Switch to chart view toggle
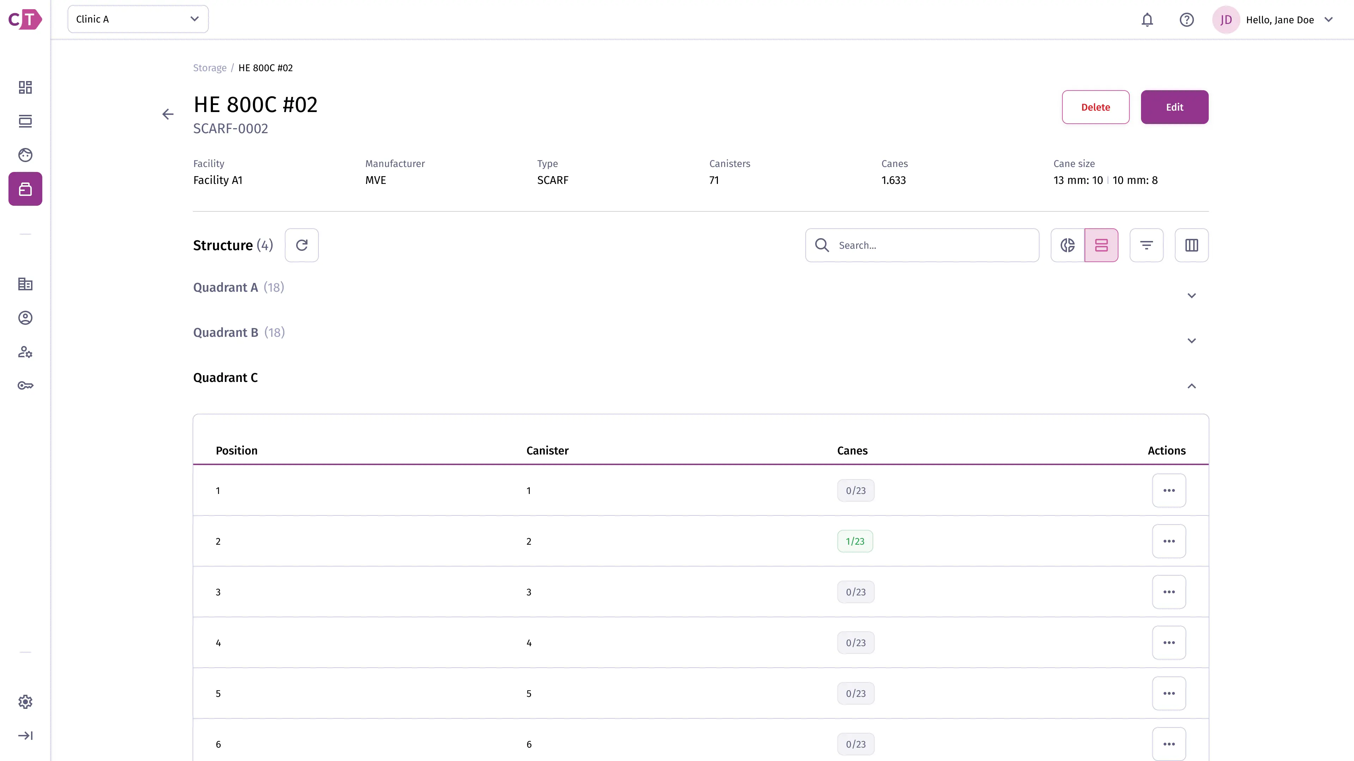 pos(1068,245)
